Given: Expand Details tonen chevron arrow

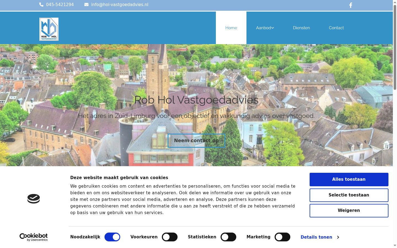Looking at the screenshot, I should point(338,237).
